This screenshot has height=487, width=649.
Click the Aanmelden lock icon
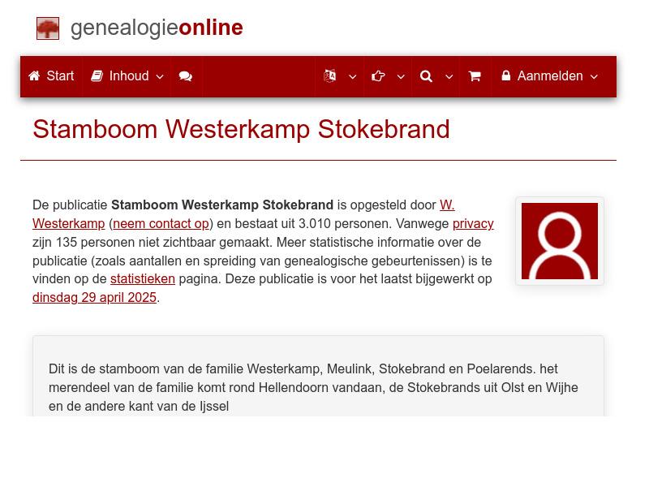[x=505, y=75]
